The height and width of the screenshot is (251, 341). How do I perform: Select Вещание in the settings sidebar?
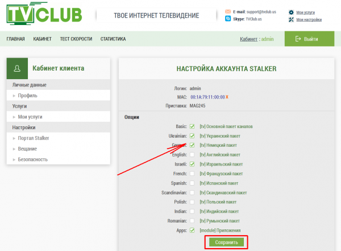click(28, 149)
